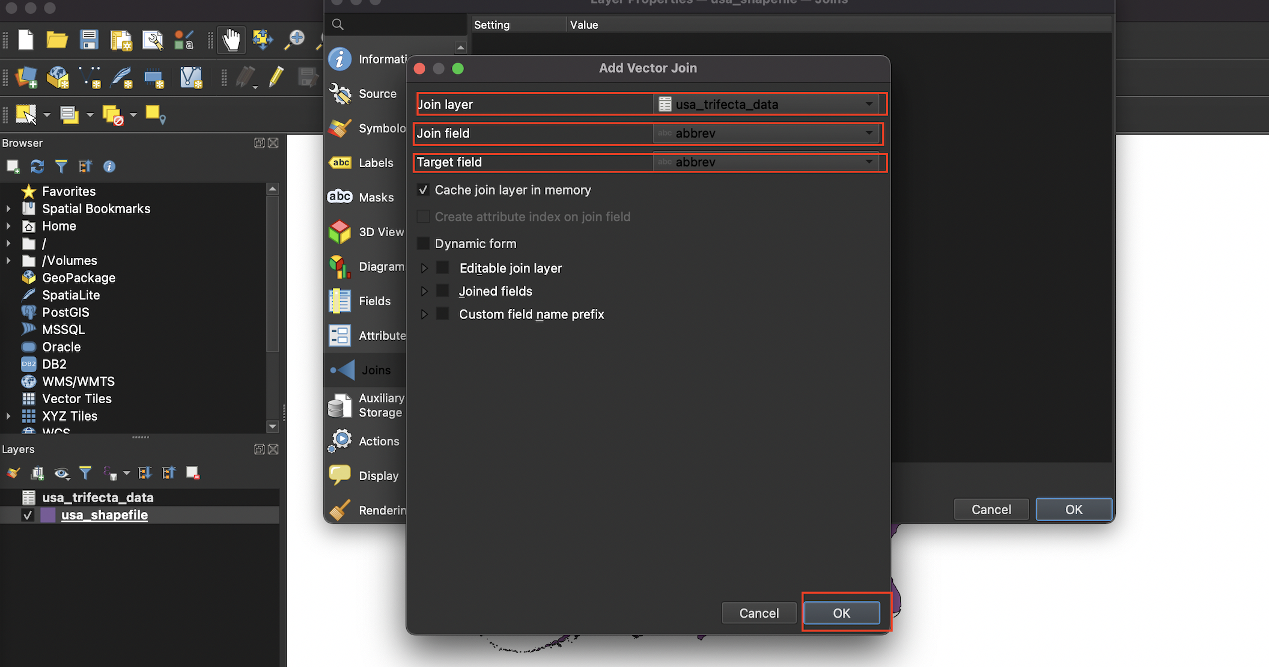Click the purple swatch next to usa_shapefile
This screenshot has width=1269, height=667.
tap(48, 515)
